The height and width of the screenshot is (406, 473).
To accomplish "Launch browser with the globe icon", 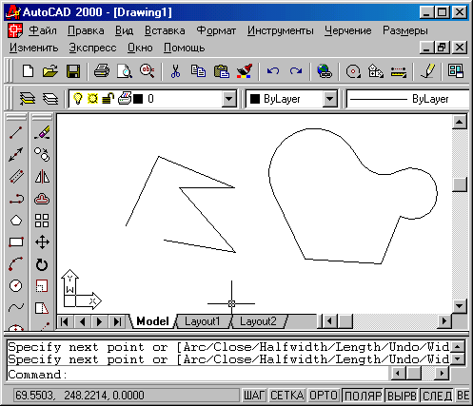I will tap(325, 71).
